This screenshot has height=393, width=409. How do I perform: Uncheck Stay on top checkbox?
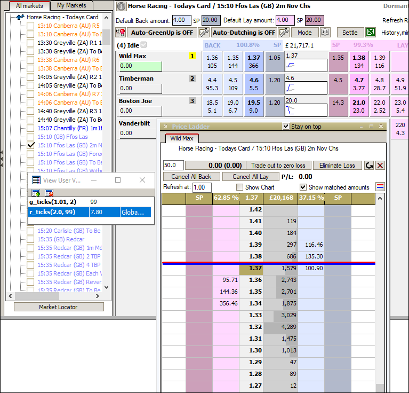pos(286,127)
